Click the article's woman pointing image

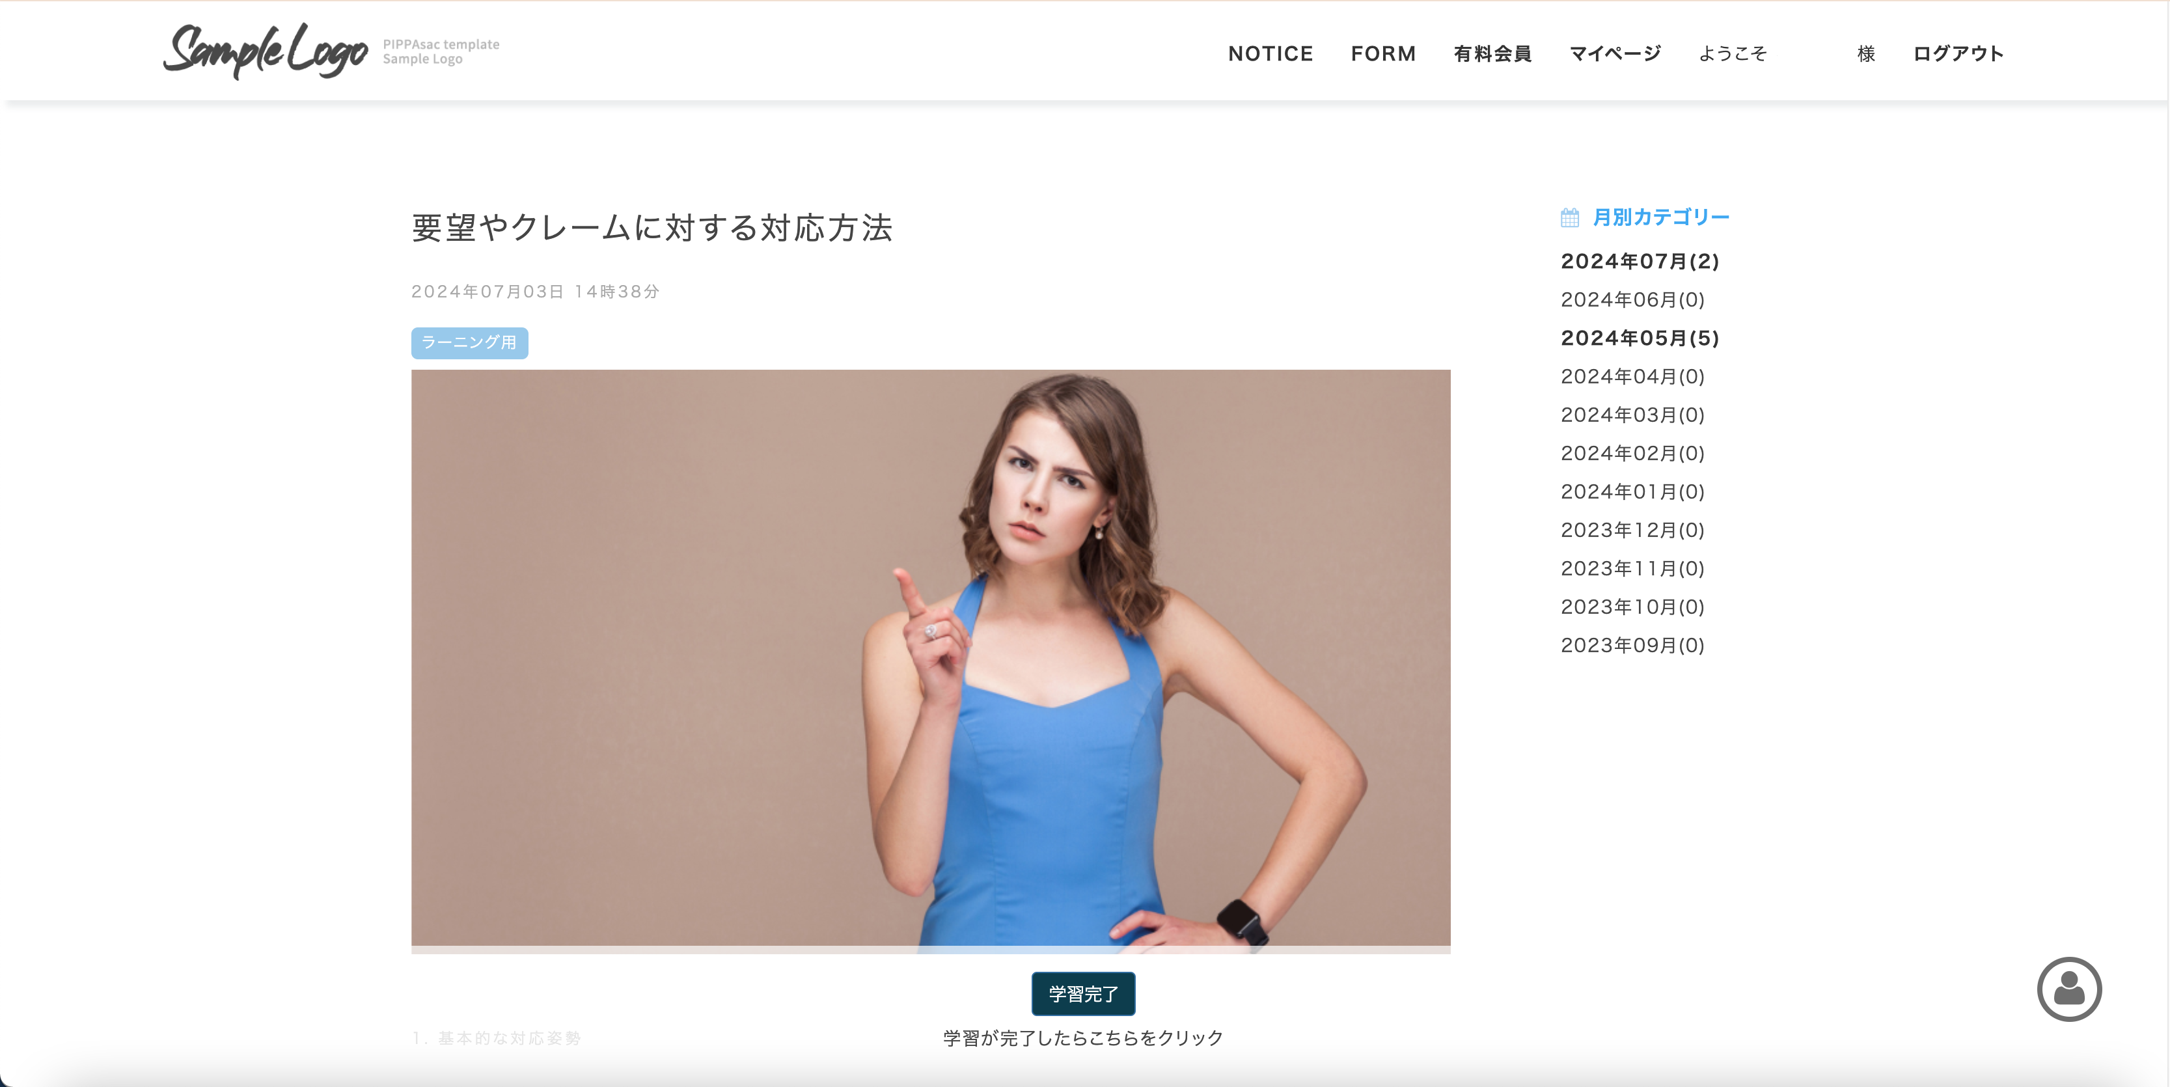[930, 661]
